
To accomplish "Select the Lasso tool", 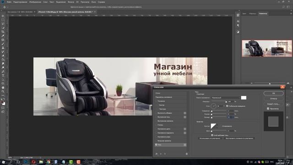I will [x=3, y=24].
